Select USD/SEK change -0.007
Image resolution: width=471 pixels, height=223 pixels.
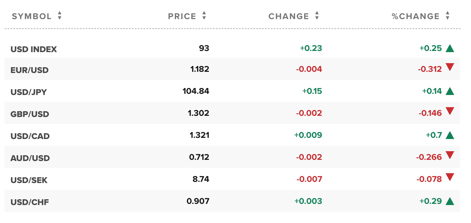[309, 179]
